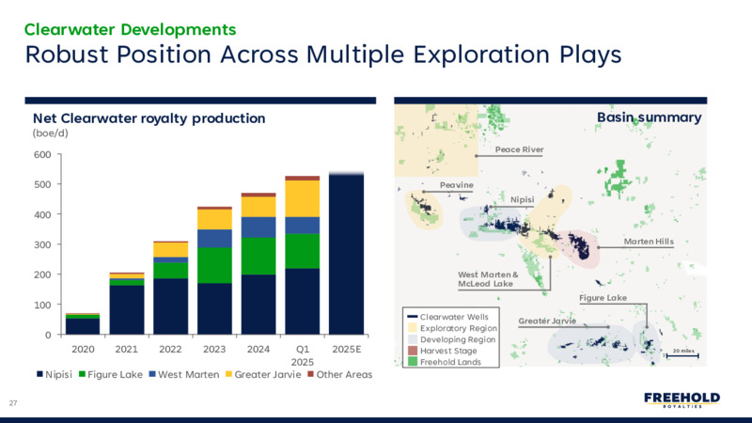Screen dimensions: 752x423
Task: Click the Clearwater Wells legend line marker
Action: pos(412,317)
